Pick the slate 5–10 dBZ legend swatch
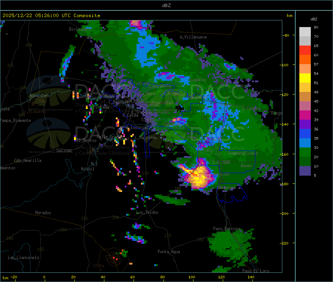This screenshot has width=333, height=282. click(x=305, y=171)
